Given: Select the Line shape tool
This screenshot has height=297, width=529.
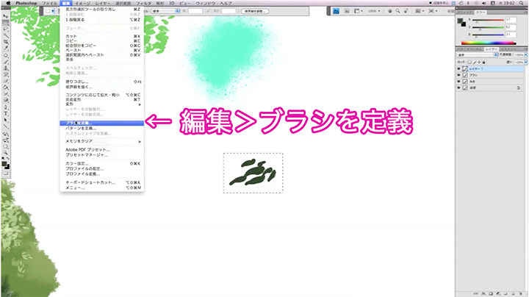Looking at the screenshot, I should [x=6, y=127].
